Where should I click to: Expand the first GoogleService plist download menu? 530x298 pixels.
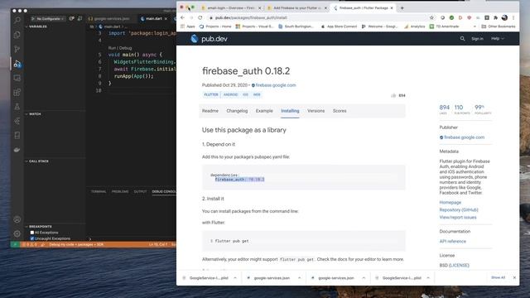[x=235, y=278]
